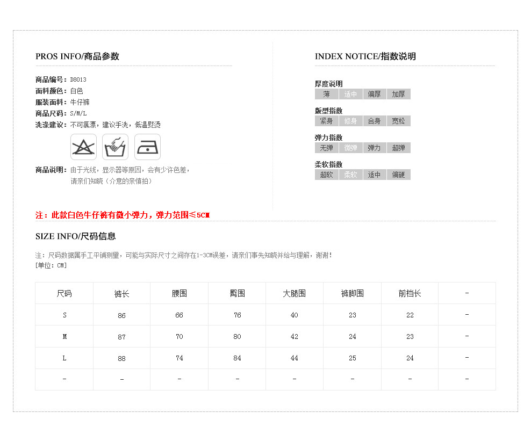This screenshot has width=531, height=434.
Task: Click the low-temperature iron care icon
Action: (x=147, y=147)
